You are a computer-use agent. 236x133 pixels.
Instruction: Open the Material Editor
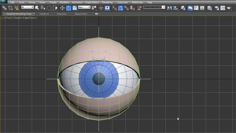pos(209,8)
